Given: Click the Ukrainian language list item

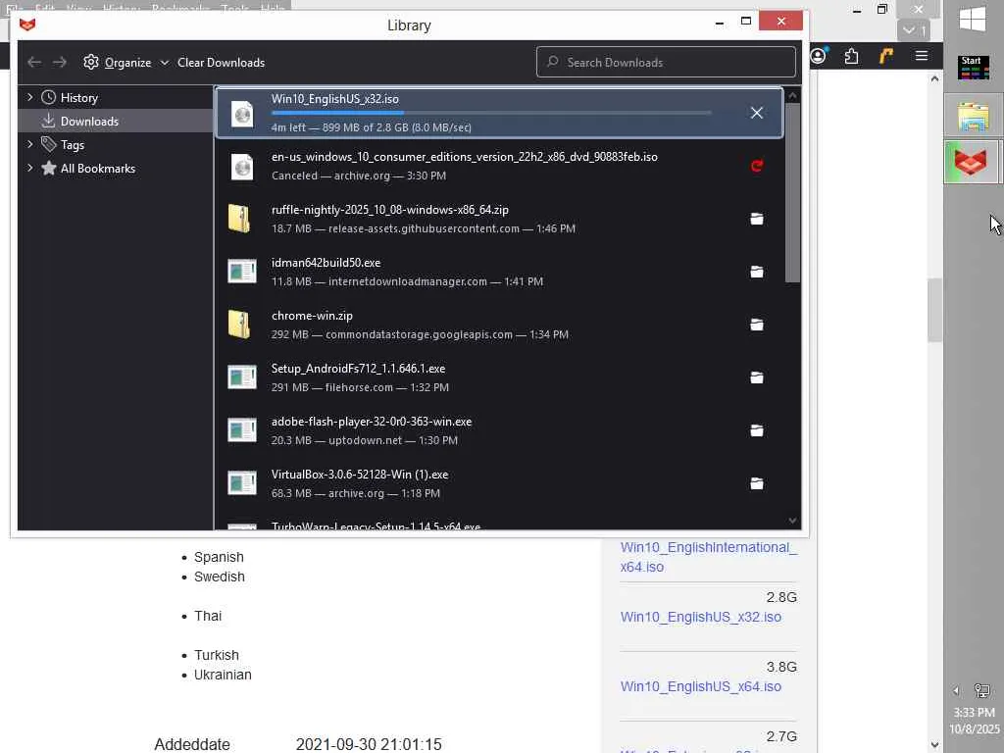Looking at the screenshot, I should pos(223,675).
